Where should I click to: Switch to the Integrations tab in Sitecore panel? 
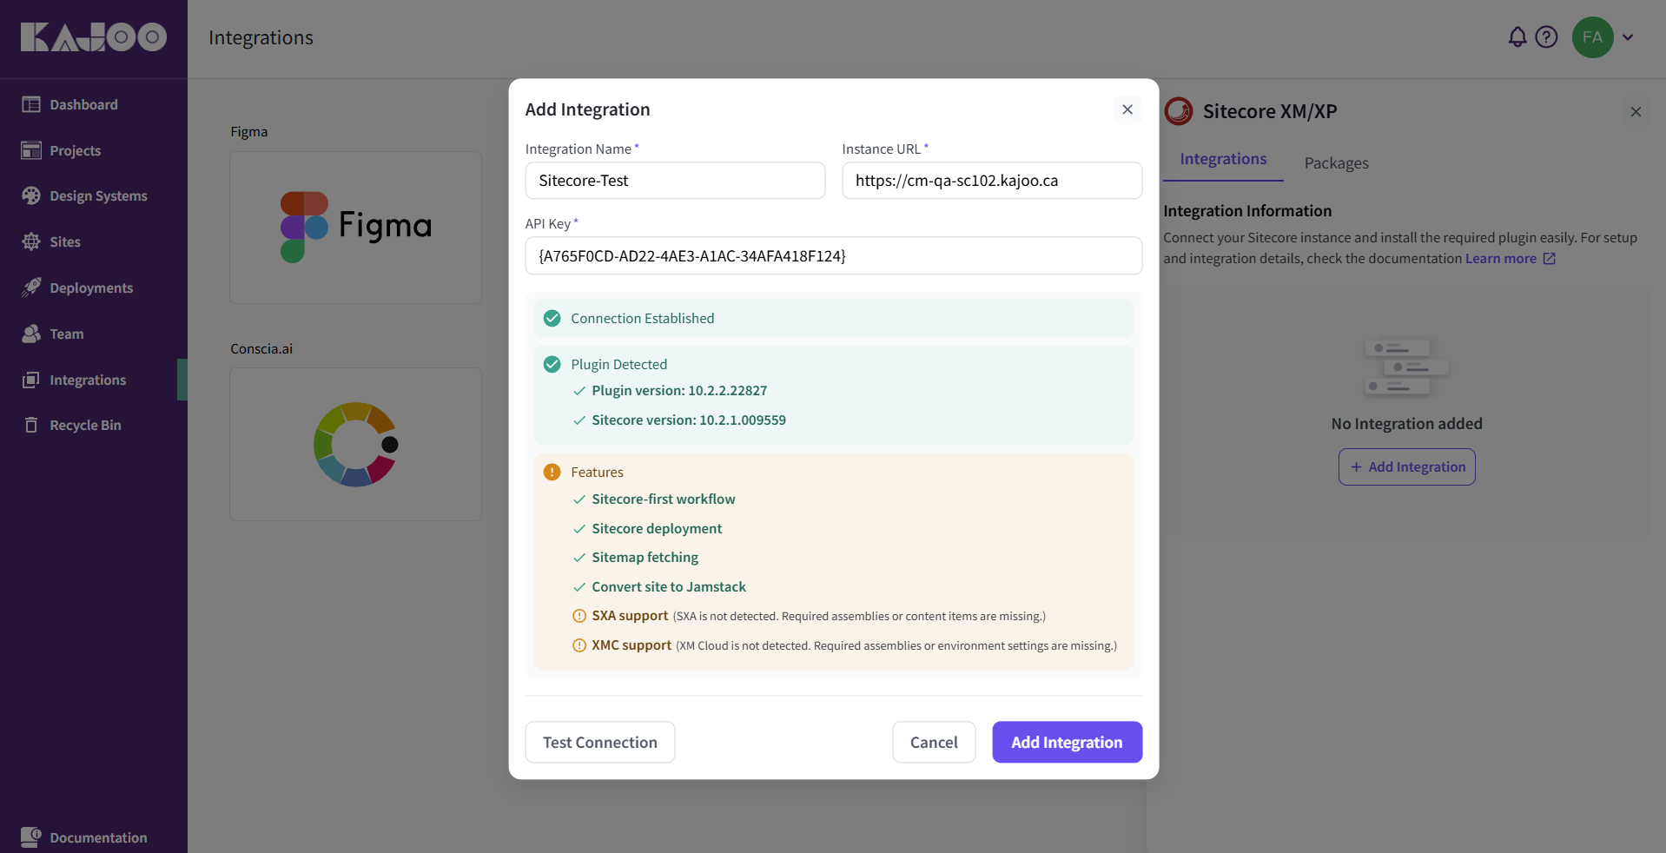pyautogui.click(x=1223, y=160)
